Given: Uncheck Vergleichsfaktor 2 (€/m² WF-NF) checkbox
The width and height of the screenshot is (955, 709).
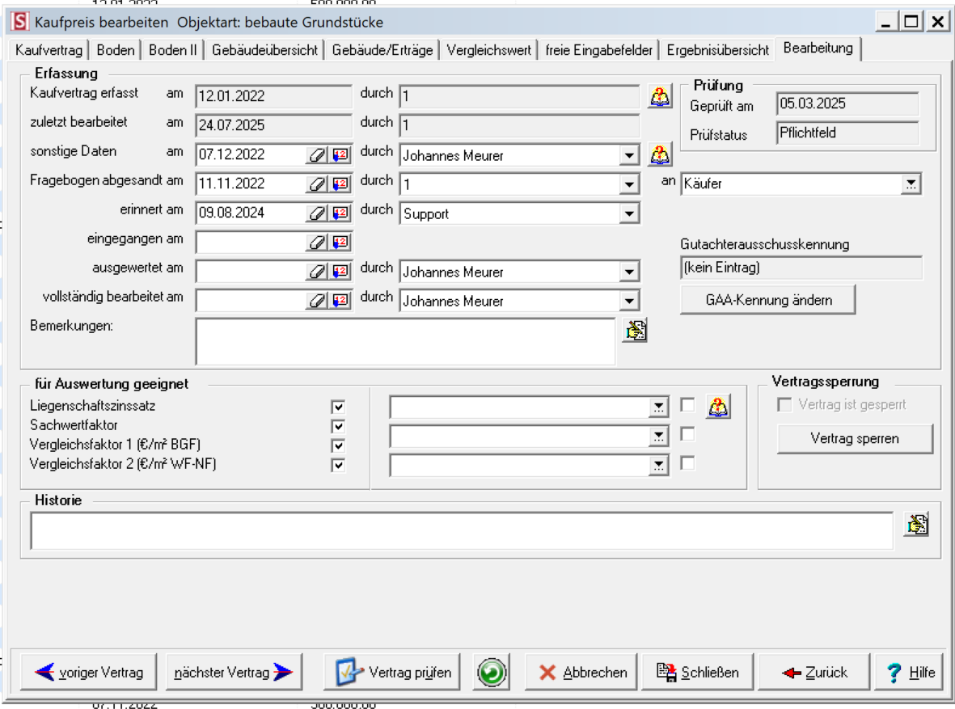Looking at the screenshot, I should click(339, 466).
